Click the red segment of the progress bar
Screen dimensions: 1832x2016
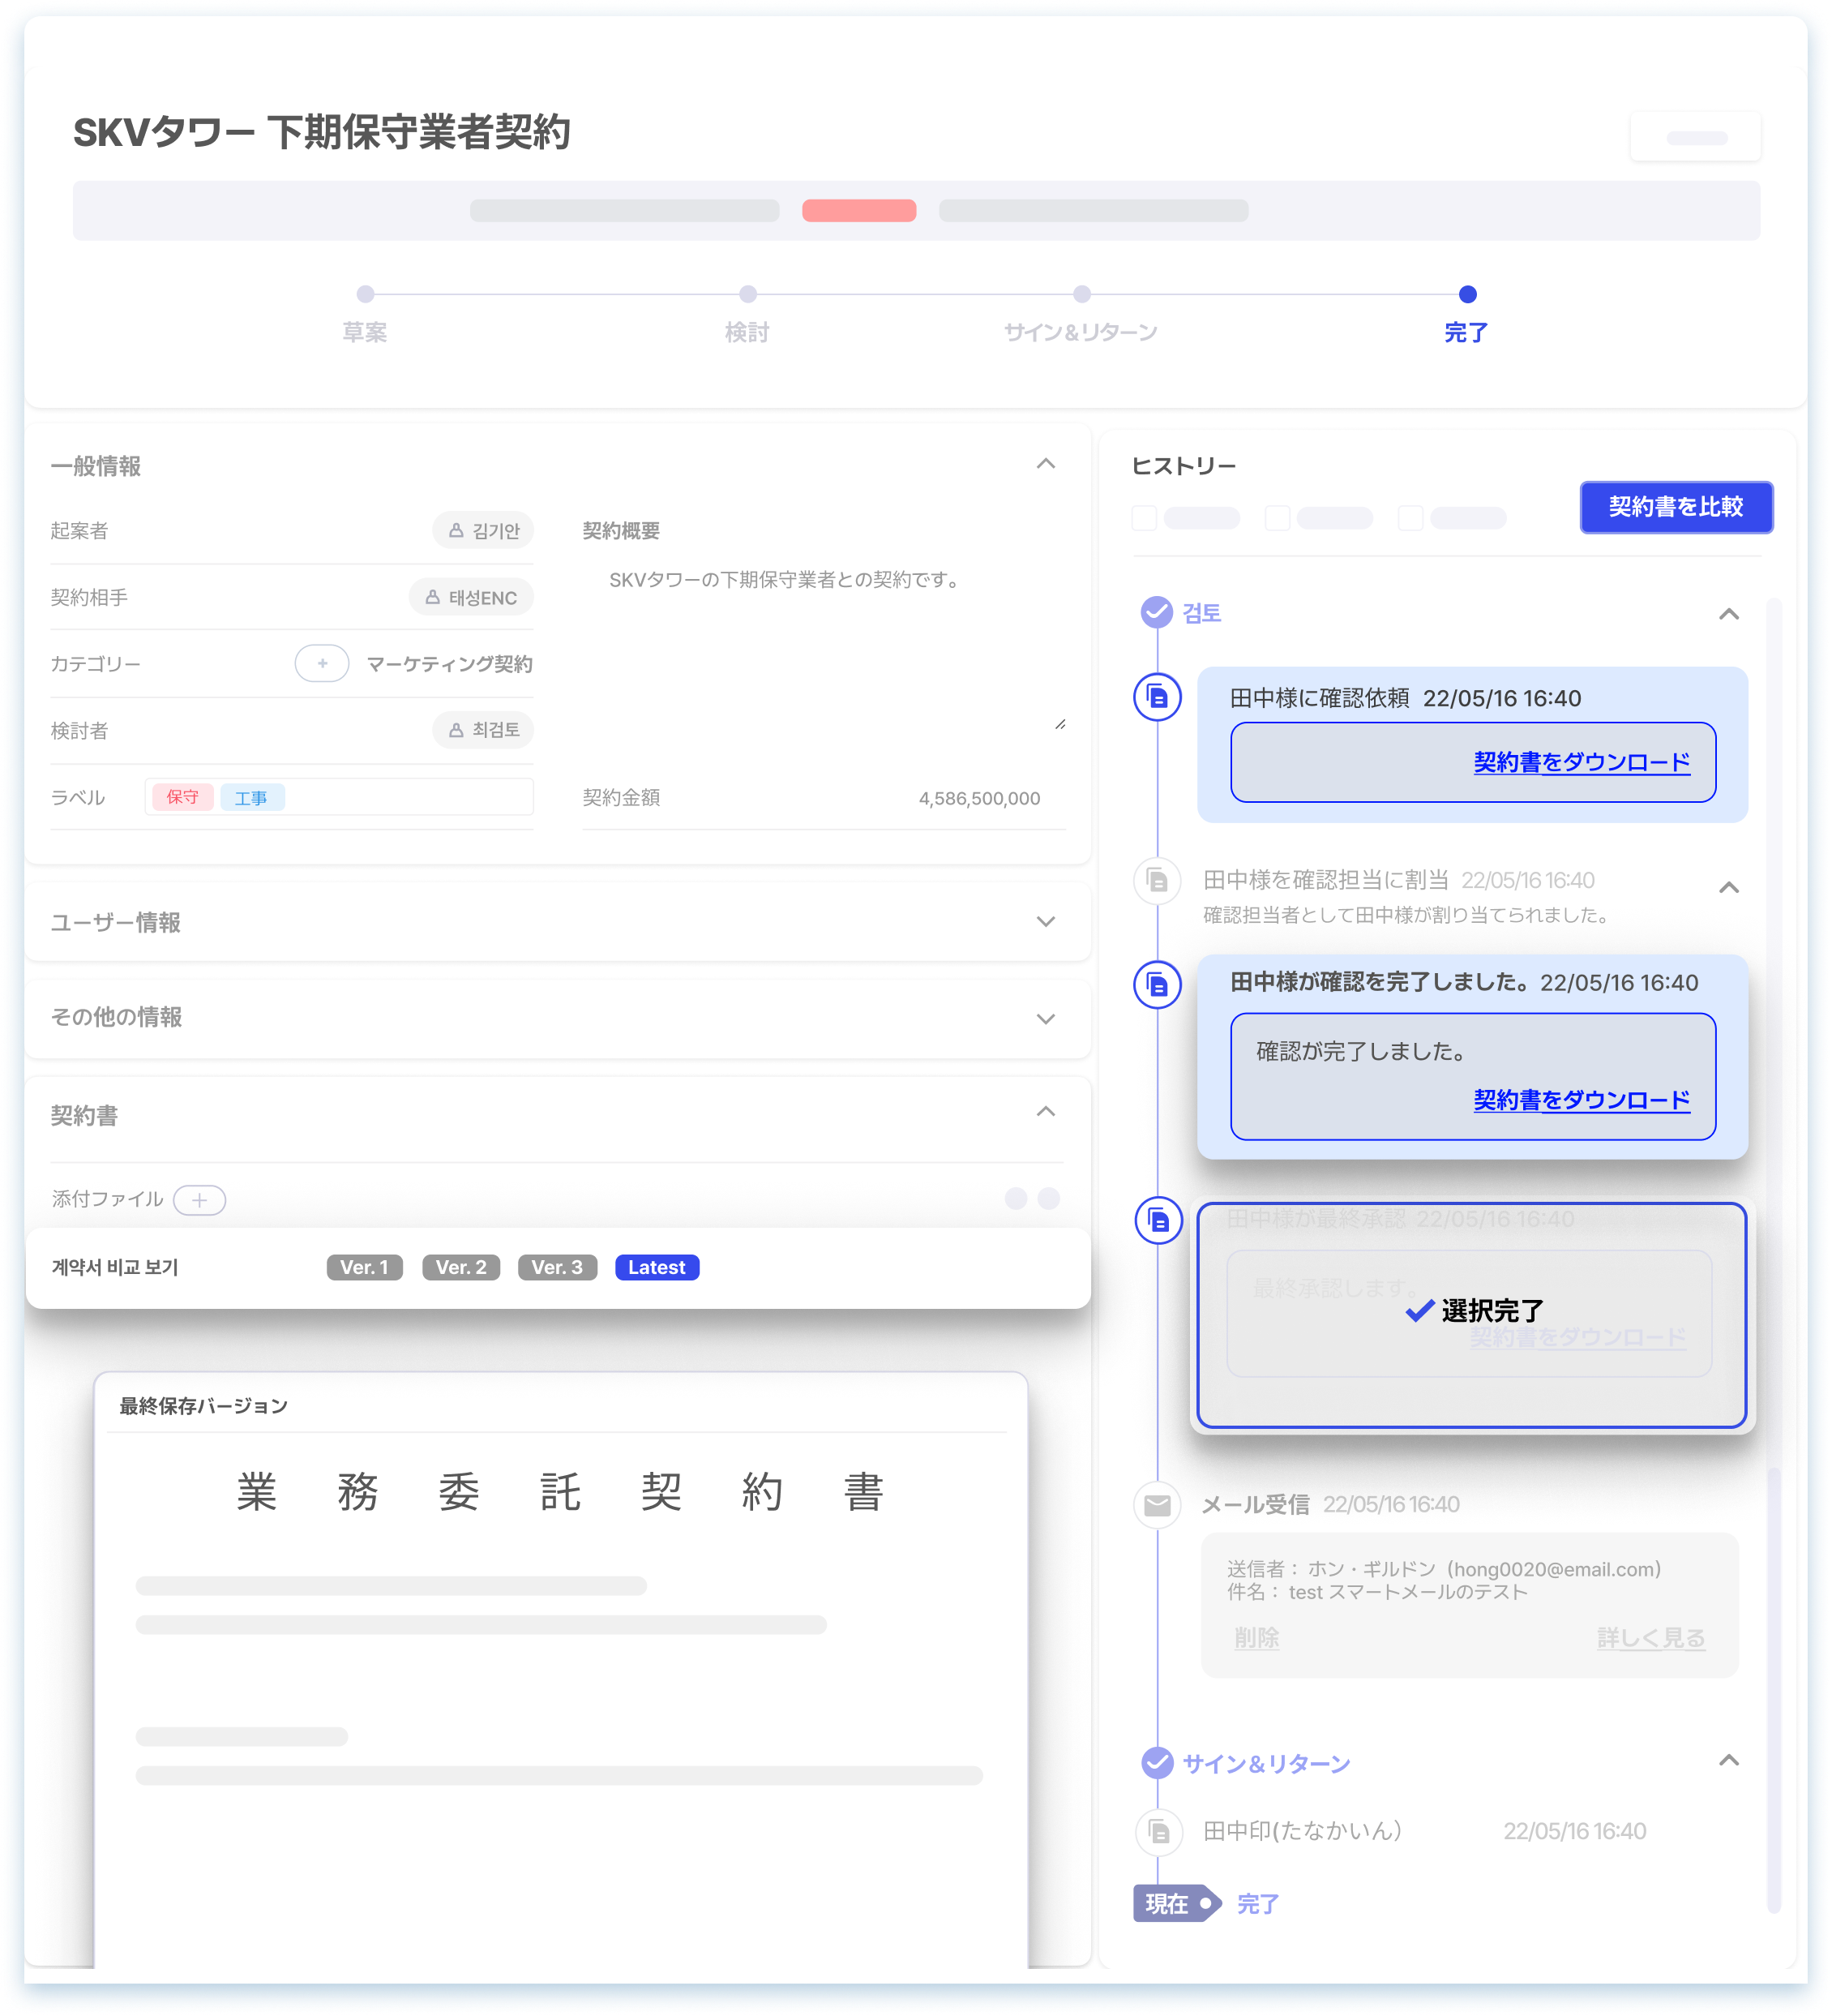(858, 211)
